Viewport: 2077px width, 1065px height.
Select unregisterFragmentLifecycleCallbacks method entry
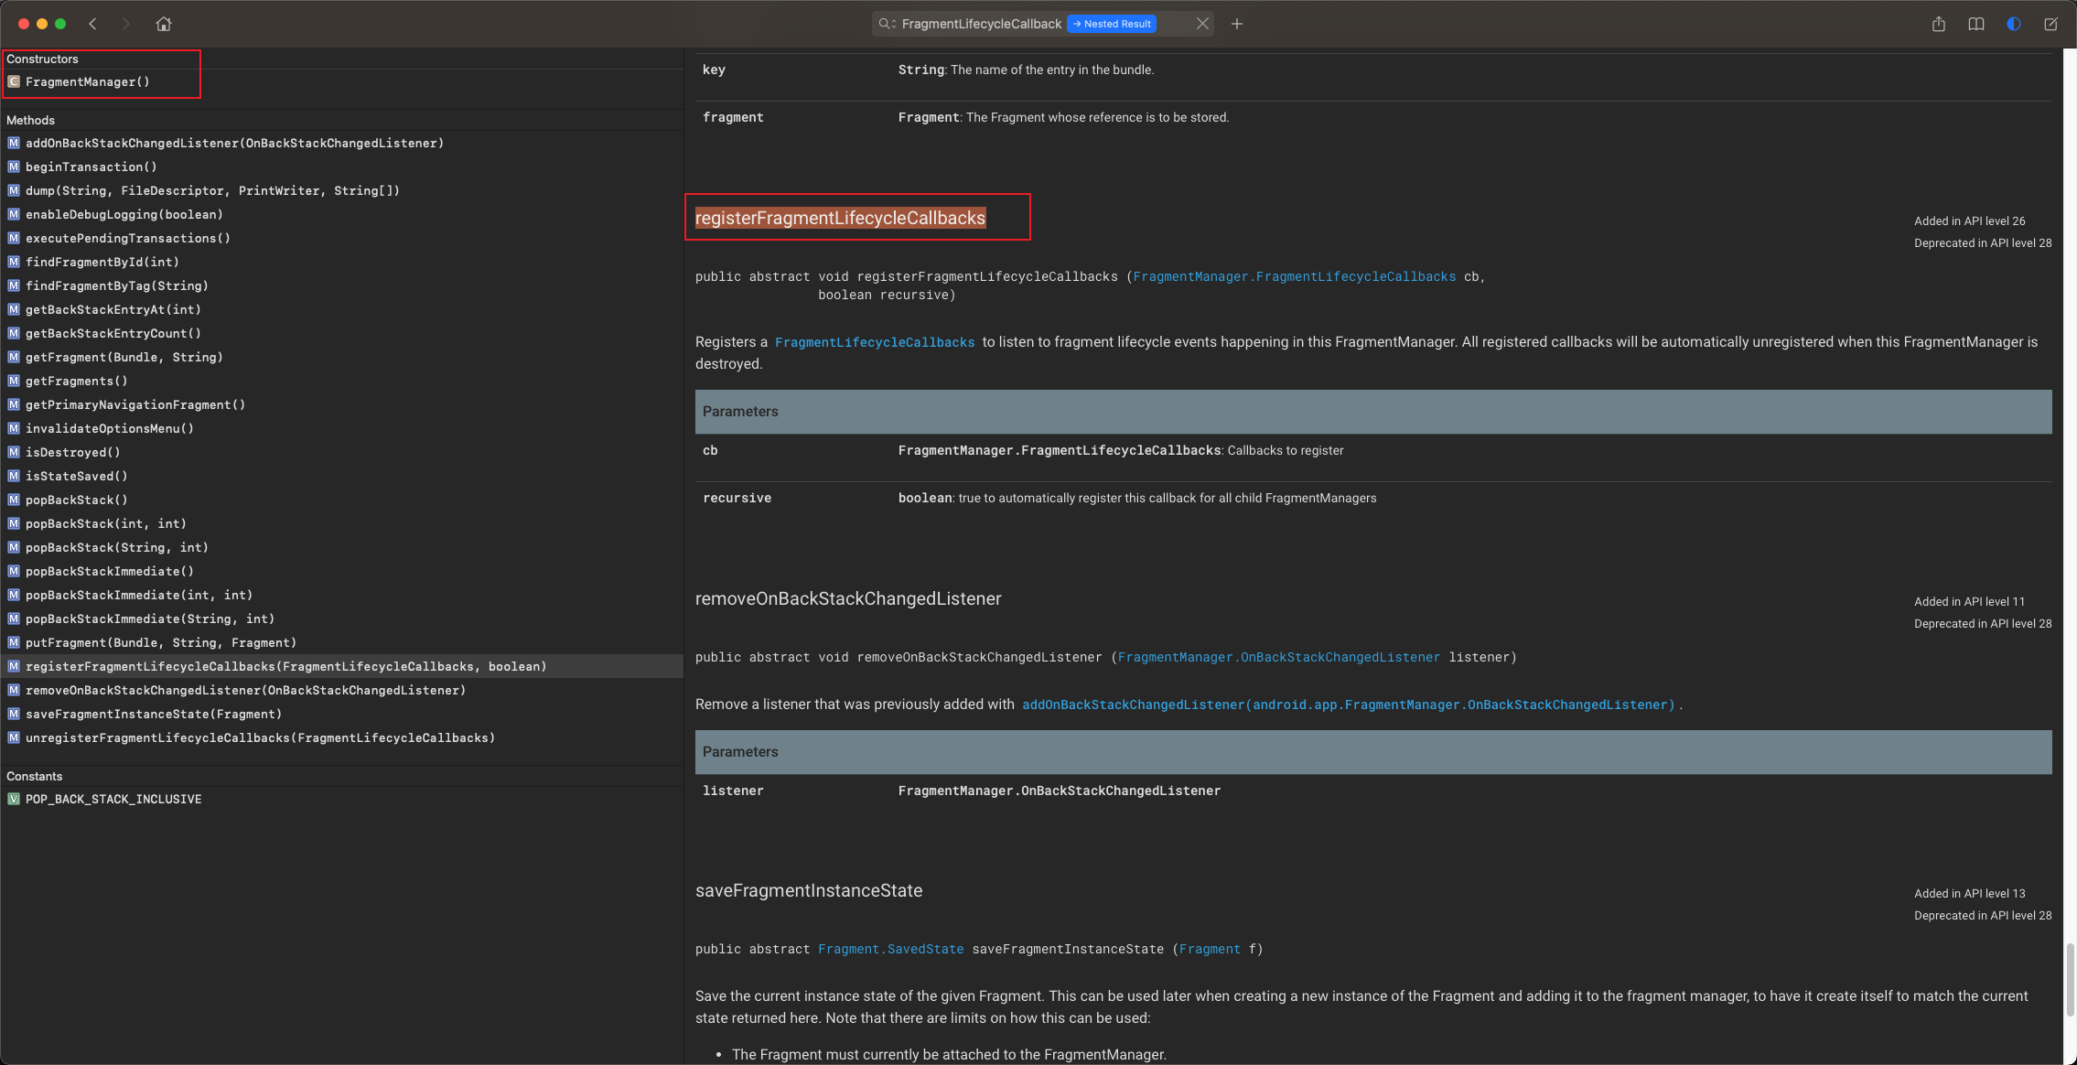(x=260, y=738)
